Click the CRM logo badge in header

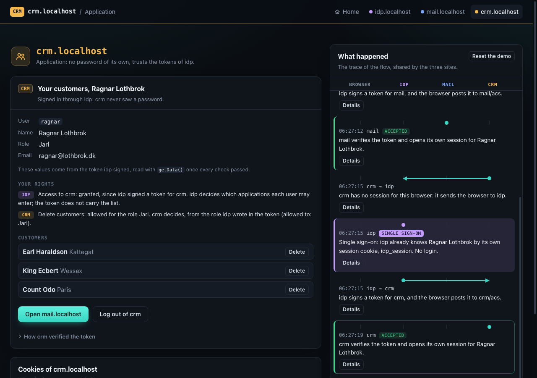pyautogui.click(x=17, y=11)
